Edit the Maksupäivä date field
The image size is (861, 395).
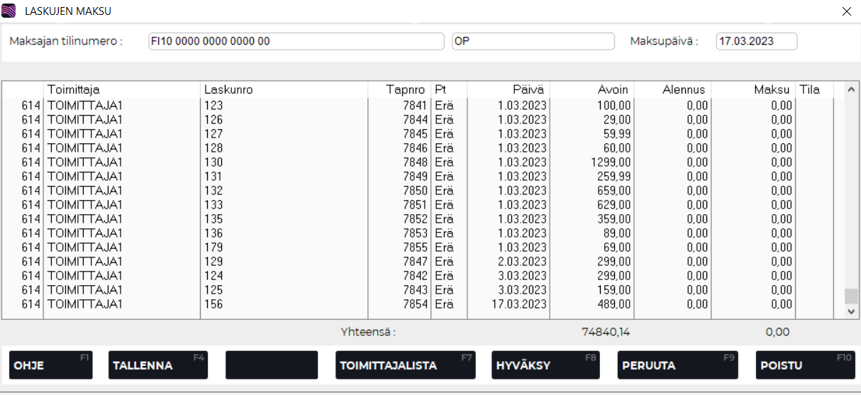[756, 41]
